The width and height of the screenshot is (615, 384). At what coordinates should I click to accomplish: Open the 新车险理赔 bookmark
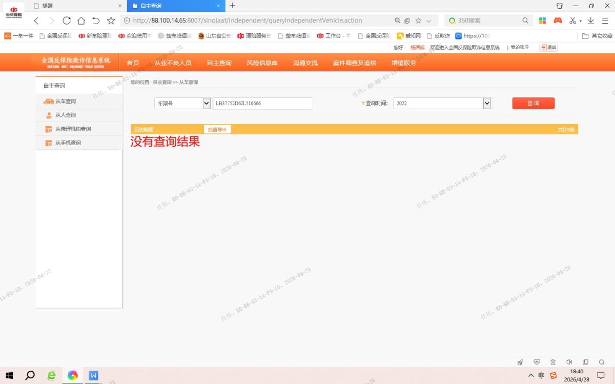click(x=95, y=36)
